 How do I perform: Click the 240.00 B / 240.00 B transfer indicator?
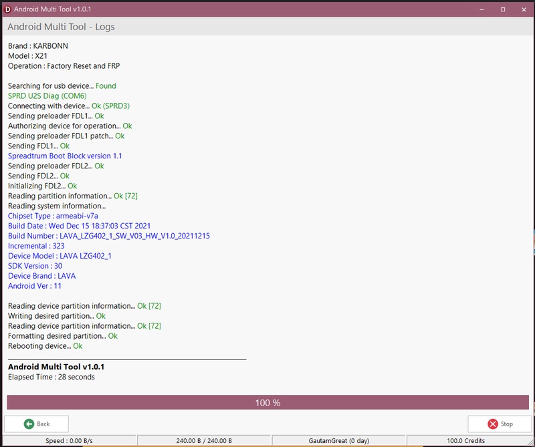pyautogui.click(x=205, y=441)
